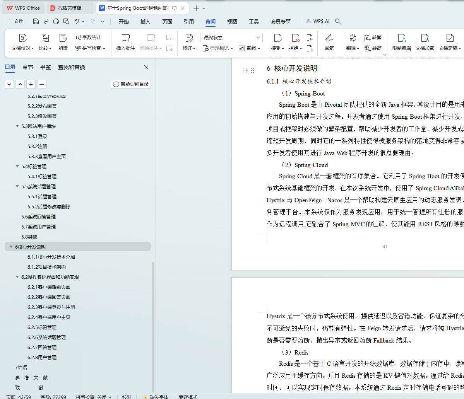The width and height of the screenshot is (464, 399).
Task: Expand the 显示标记 dropdown
Action: (218, 48)
